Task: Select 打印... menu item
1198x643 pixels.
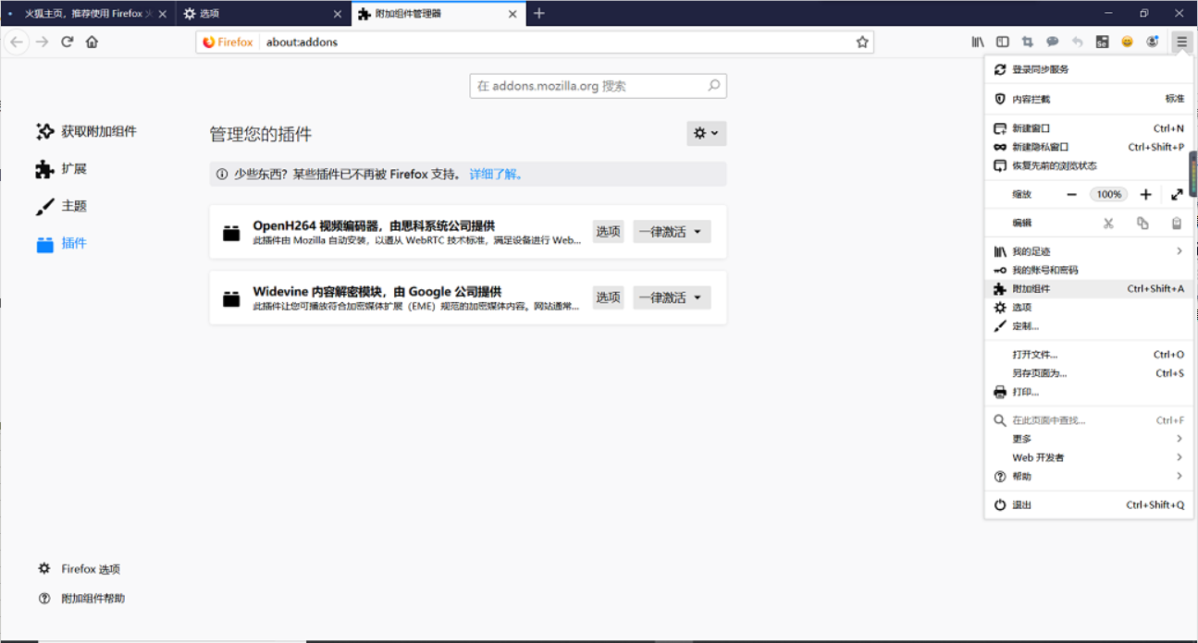Action: point(1088,393)
